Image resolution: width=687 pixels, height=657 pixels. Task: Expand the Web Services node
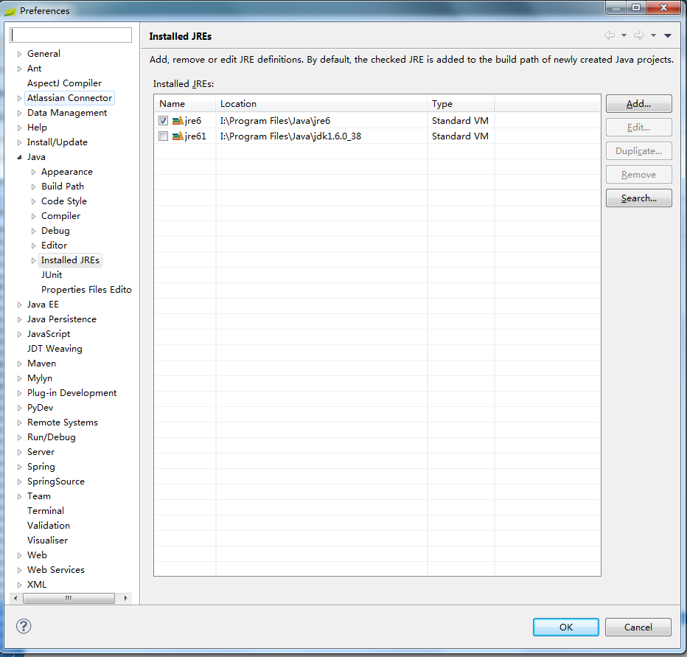tap(19, 570)
